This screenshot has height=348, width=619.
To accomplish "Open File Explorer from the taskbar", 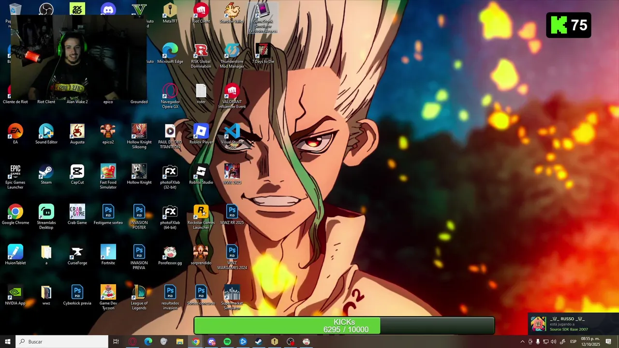I will click(179, 342).
